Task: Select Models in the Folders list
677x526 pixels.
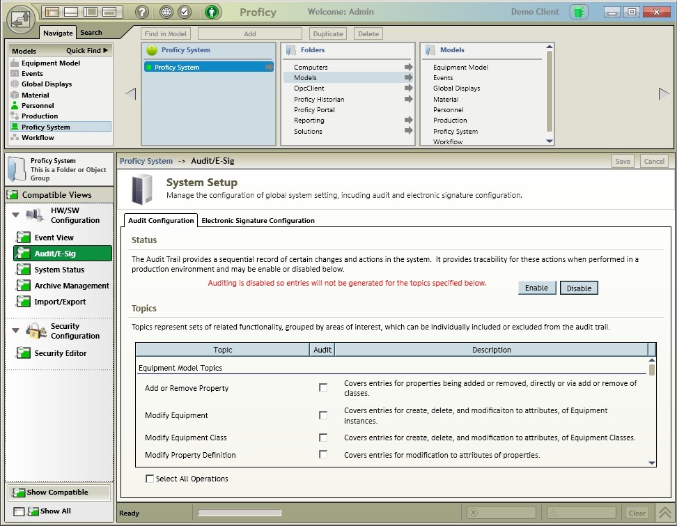Action: coord(348,78)
